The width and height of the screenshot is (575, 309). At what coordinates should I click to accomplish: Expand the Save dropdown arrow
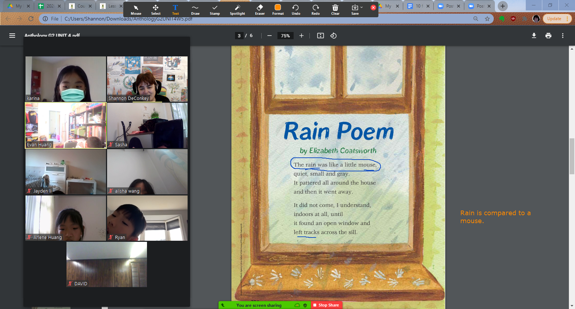click(362, 7)
